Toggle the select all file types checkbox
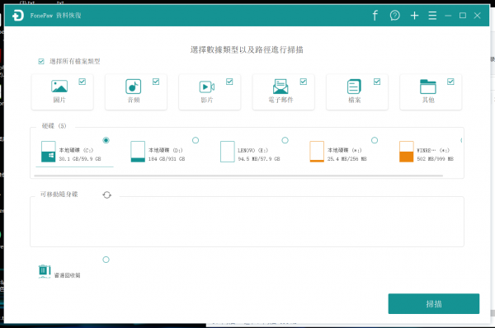 pyautogui.click(x=41, y=61)
